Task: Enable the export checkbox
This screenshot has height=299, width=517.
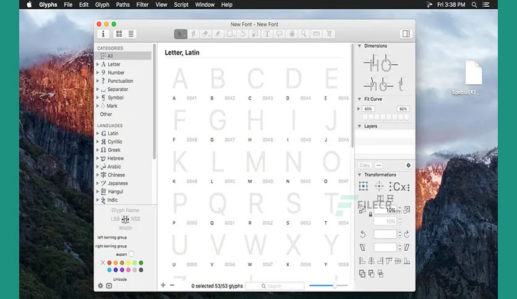Action: pyautogui.click(x=132, y=254)
